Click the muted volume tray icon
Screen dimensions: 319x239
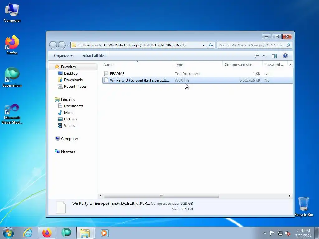[288, 233]
